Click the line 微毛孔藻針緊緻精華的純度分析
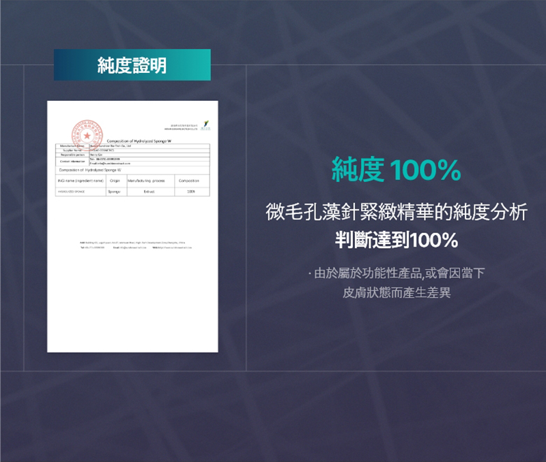Screen dimensions: 546x462 click(397, 211)
